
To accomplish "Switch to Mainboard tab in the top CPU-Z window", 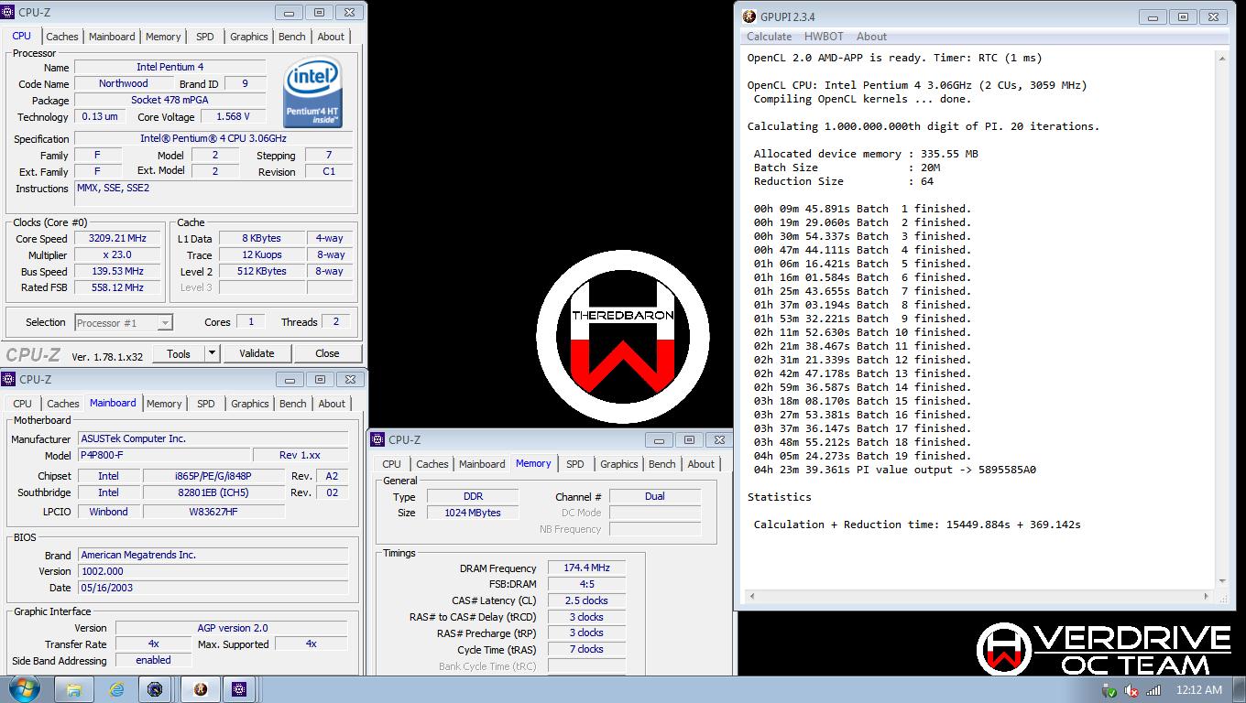I will (112, 37).
